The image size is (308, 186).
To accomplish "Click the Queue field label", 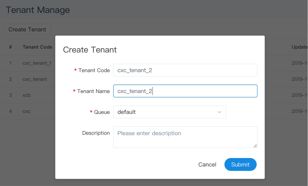I will 102,112.
